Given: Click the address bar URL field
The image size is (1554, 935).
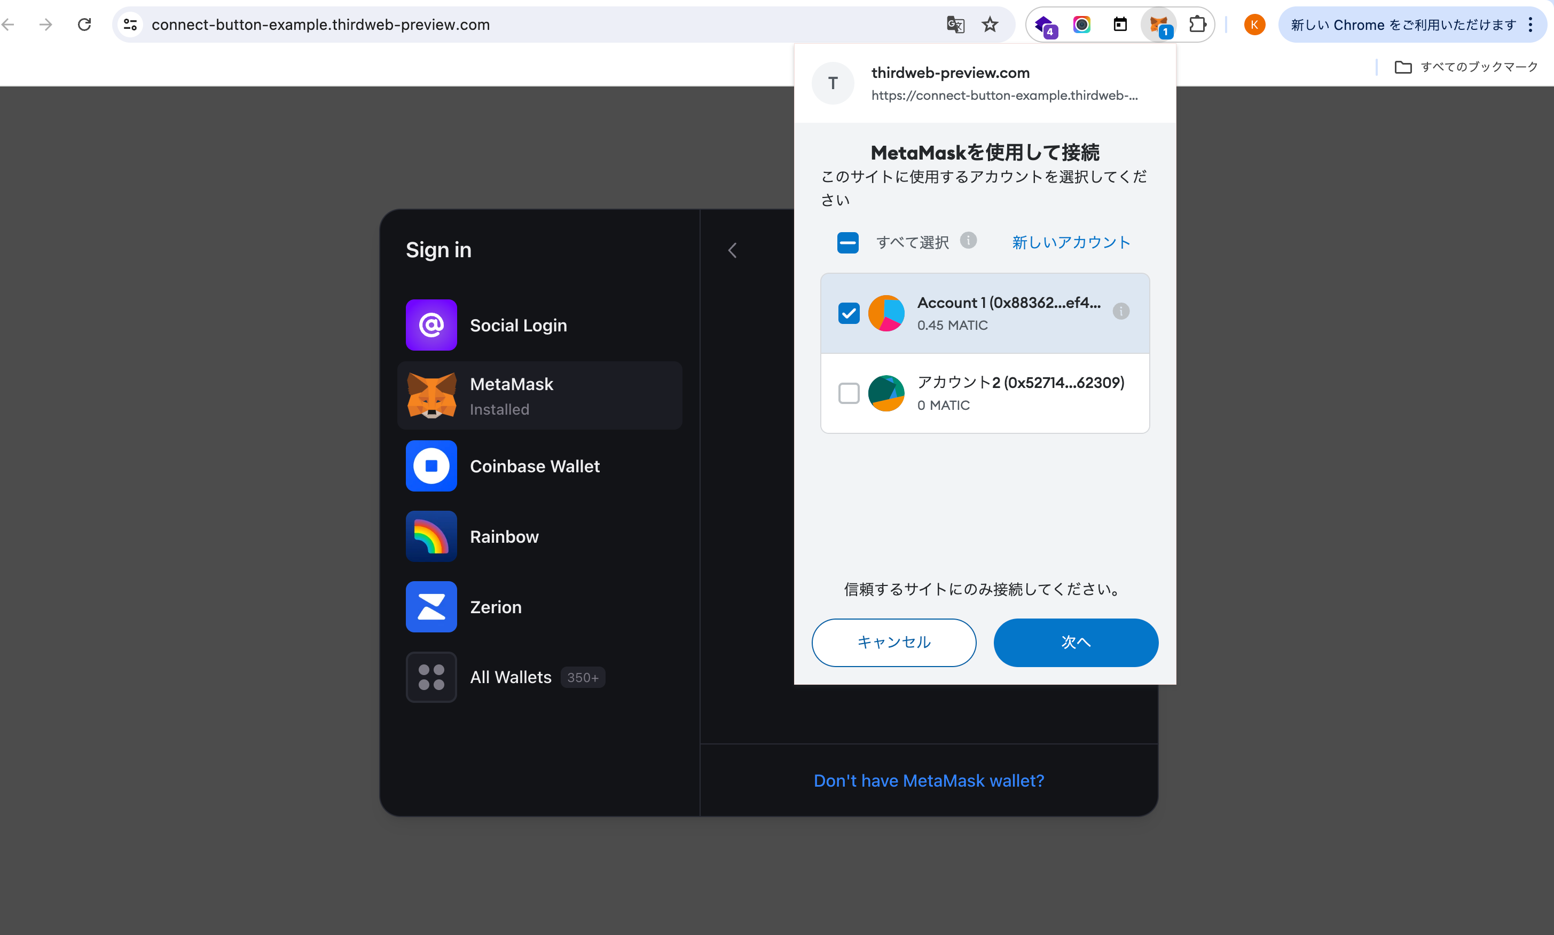Looking at the screenshot, I should point(504,25).
